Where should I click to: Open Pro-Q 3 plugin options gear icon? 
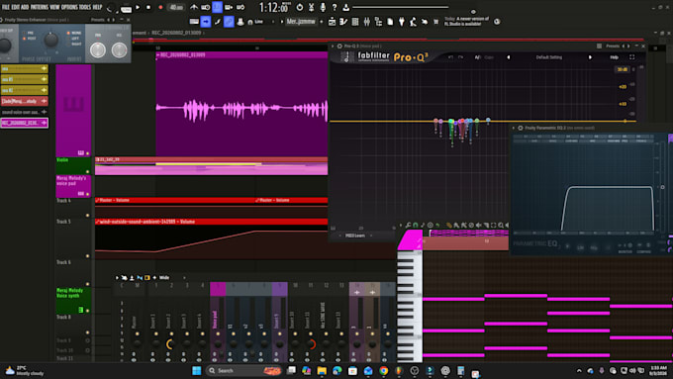tap(339, 46)
